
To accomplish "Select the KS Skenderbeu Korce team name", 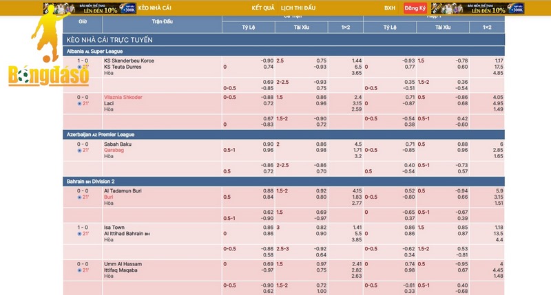I will tap(129, 61).
